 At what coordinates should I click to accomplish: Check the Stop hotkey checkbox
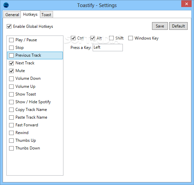11,48
